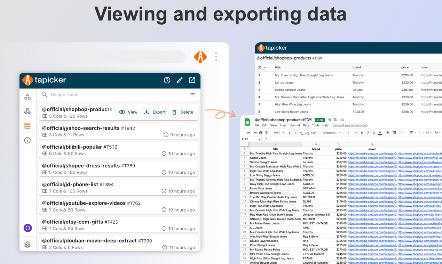Open the Insert menu in Sheets
Image resolution: width=442 pixels, height=264 pixels.
[284, 125]
